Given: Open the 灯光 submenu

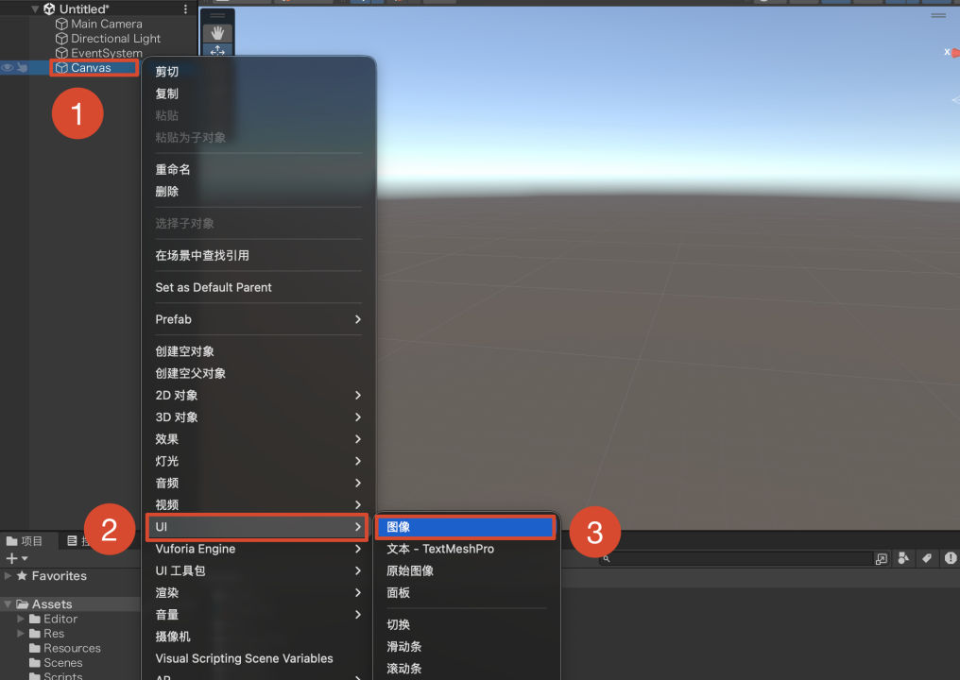Looking at the screenshot, I should tap(258, 462).
